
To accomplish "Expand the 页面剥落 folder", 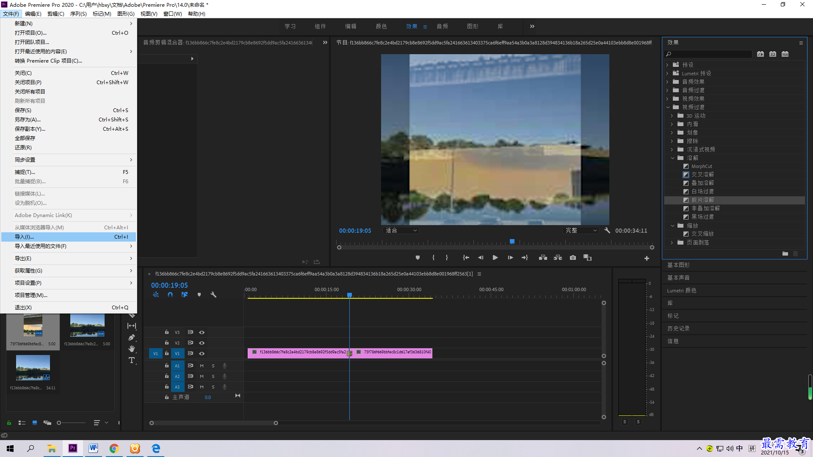I will click(672, 242).
